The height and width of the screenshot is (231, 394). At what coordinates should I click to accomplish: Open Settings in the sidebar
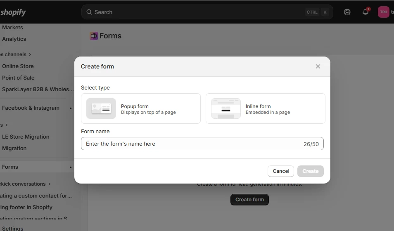tap(12, 229)
